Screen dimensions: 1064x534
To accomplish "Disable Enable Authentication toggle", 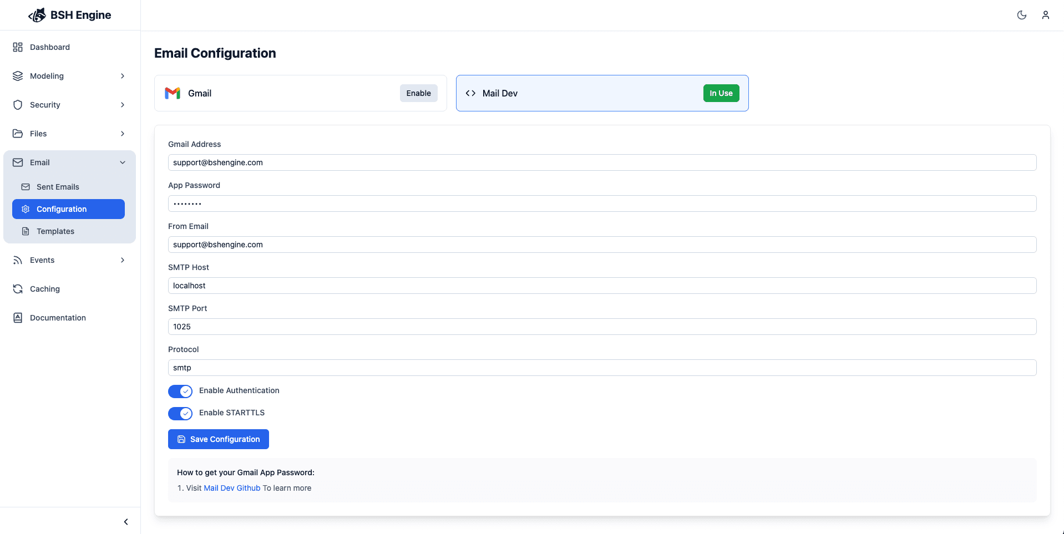I will tap(180, 391).
